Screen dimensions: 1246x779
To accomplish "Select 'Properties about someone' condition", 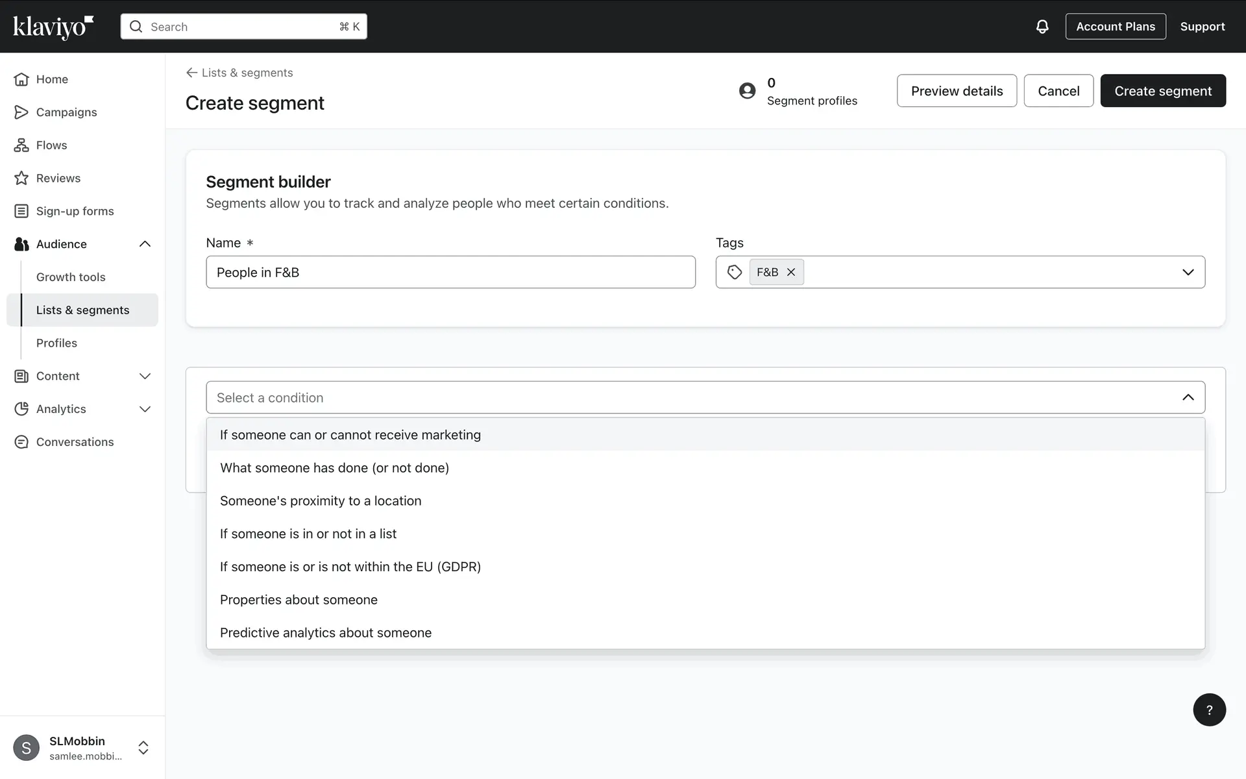I will coord(299,600).
